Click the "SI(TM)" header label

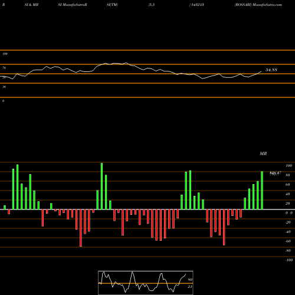(x=112, y=5)
